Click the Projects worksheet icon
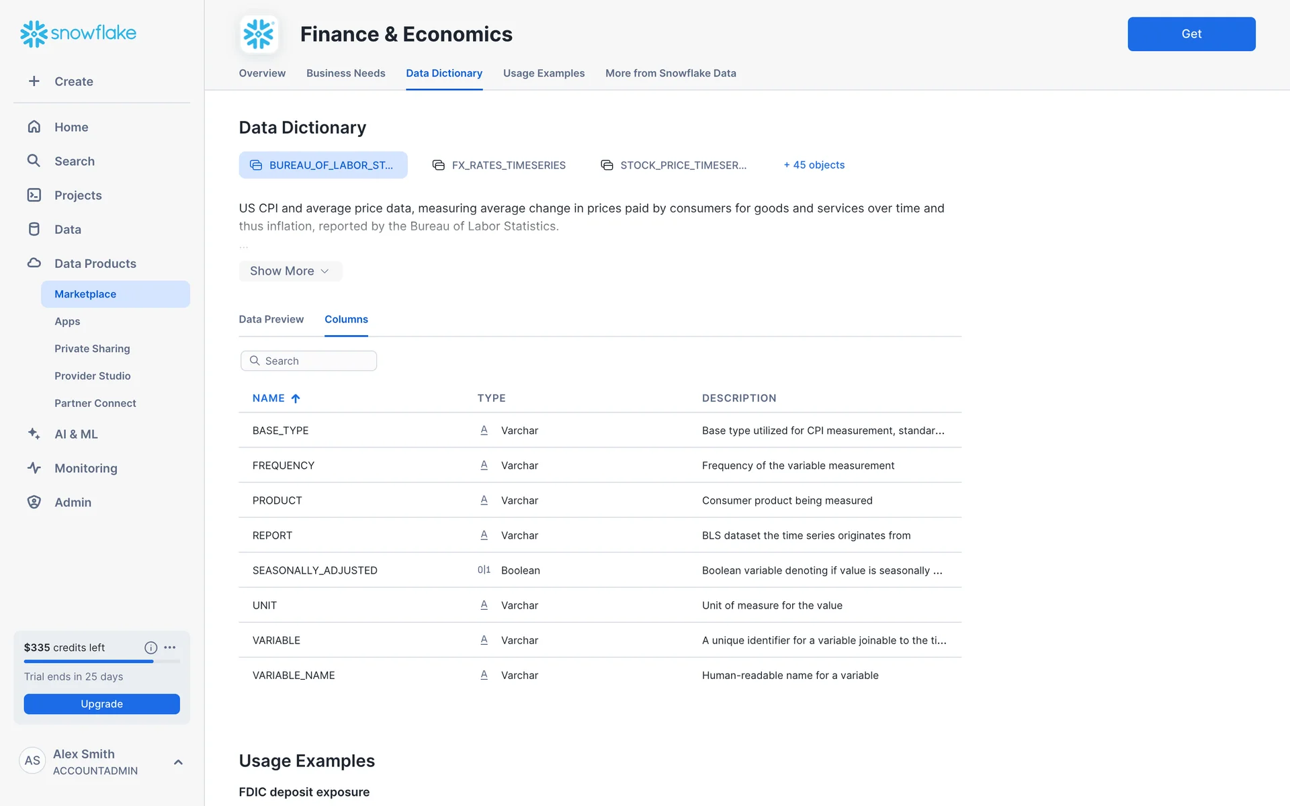Viewport: 1290px width, 806px height. 34,195
